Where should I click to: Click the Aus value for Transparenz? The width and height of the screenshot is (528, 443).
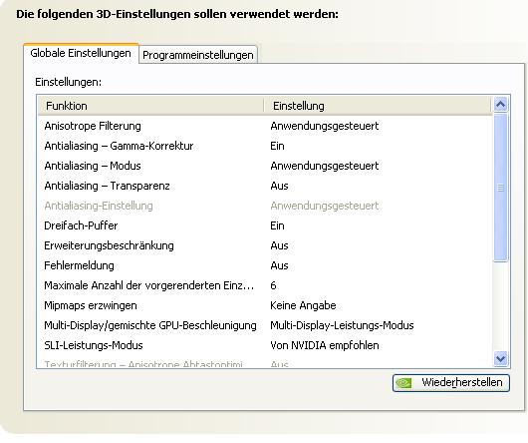[279, 186]
